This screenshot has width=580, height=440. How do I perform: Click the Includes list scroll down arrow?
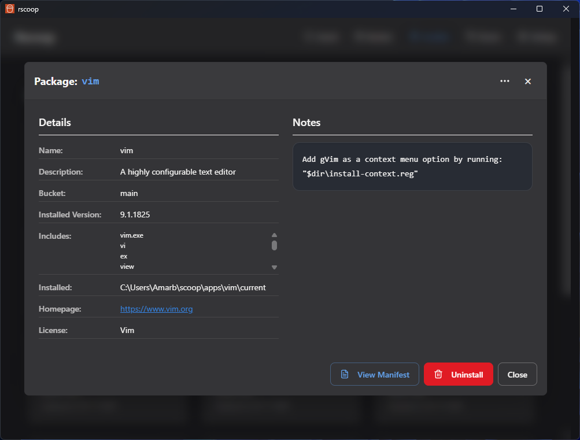tap(274, 267)
